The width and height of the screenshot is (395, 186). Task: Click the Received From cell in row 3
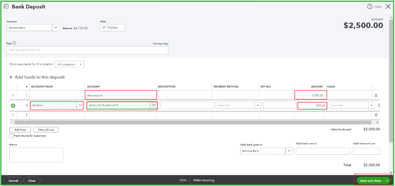[x=57, y=115]
